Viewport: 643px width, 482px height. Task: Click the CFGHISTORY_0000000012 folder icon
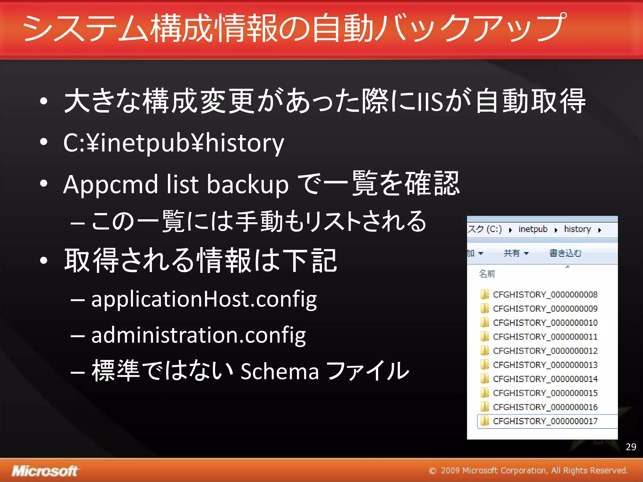click(x=485, y=351)
